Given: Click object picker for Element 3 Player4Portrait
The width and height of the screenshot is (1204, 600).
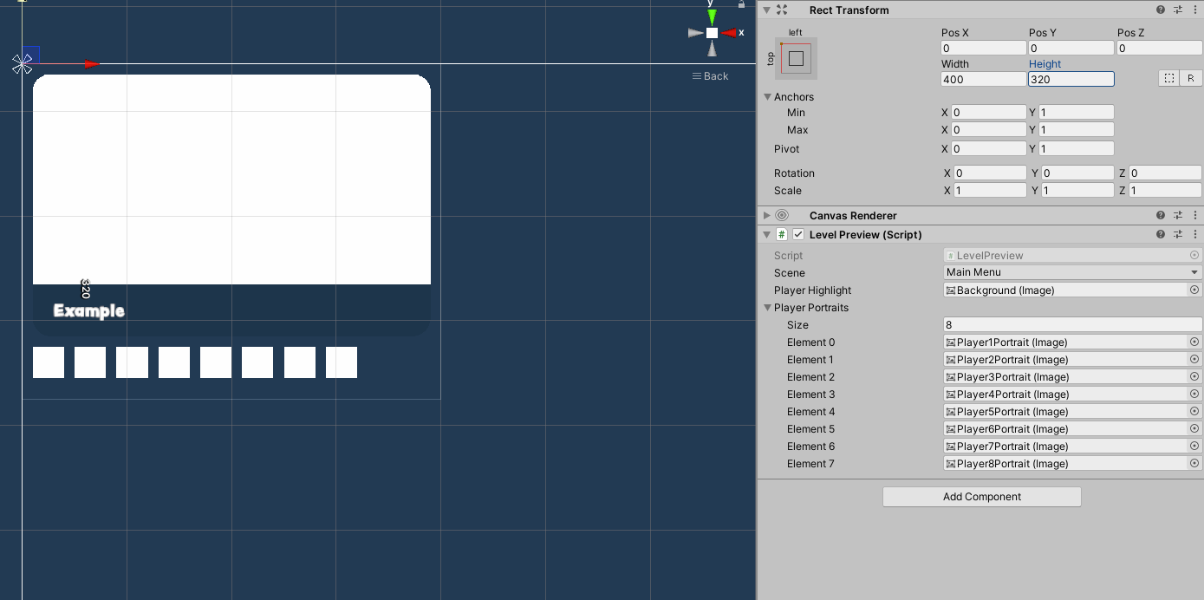Looking at the screenshot, I should tap(1194, 395).
